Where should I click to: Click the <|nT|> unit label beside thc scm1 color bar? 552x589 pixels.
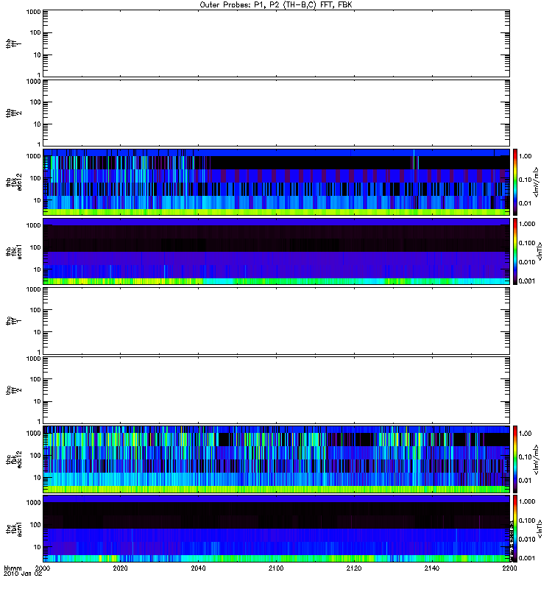pos(540,529)
